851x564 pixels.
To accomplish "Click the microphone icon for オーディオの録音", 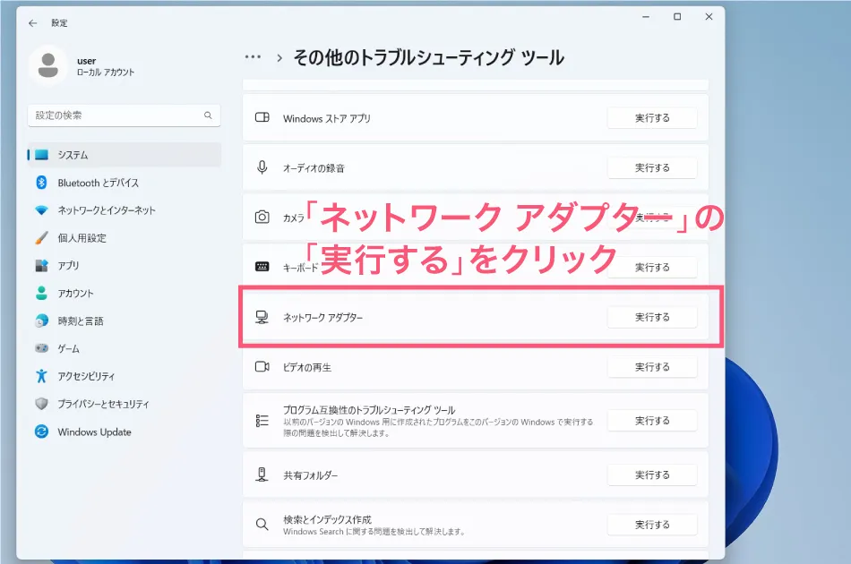I will coord(261,167).
